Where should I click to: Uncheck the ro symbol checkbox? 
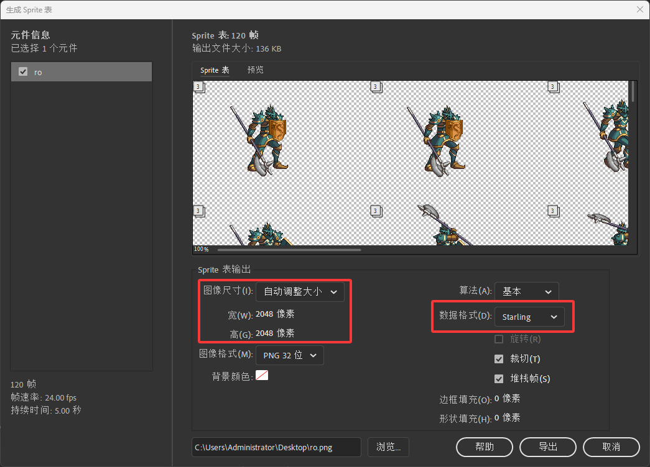coord(24,72)
